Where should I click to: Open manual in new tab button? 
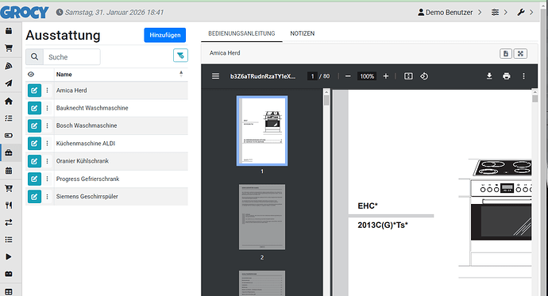[x=506, y=53]
